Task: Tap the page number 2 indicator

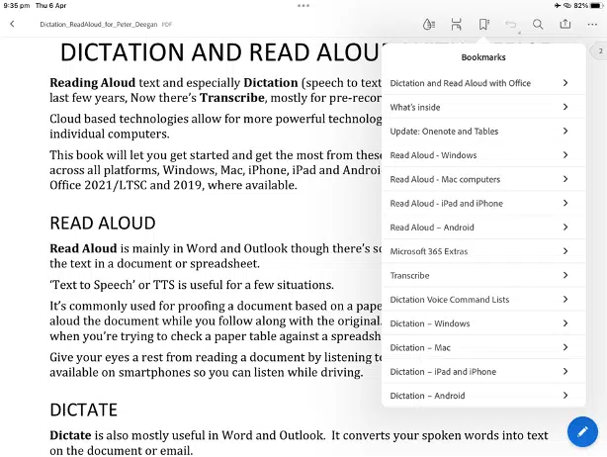Action: tap(600, 50)
